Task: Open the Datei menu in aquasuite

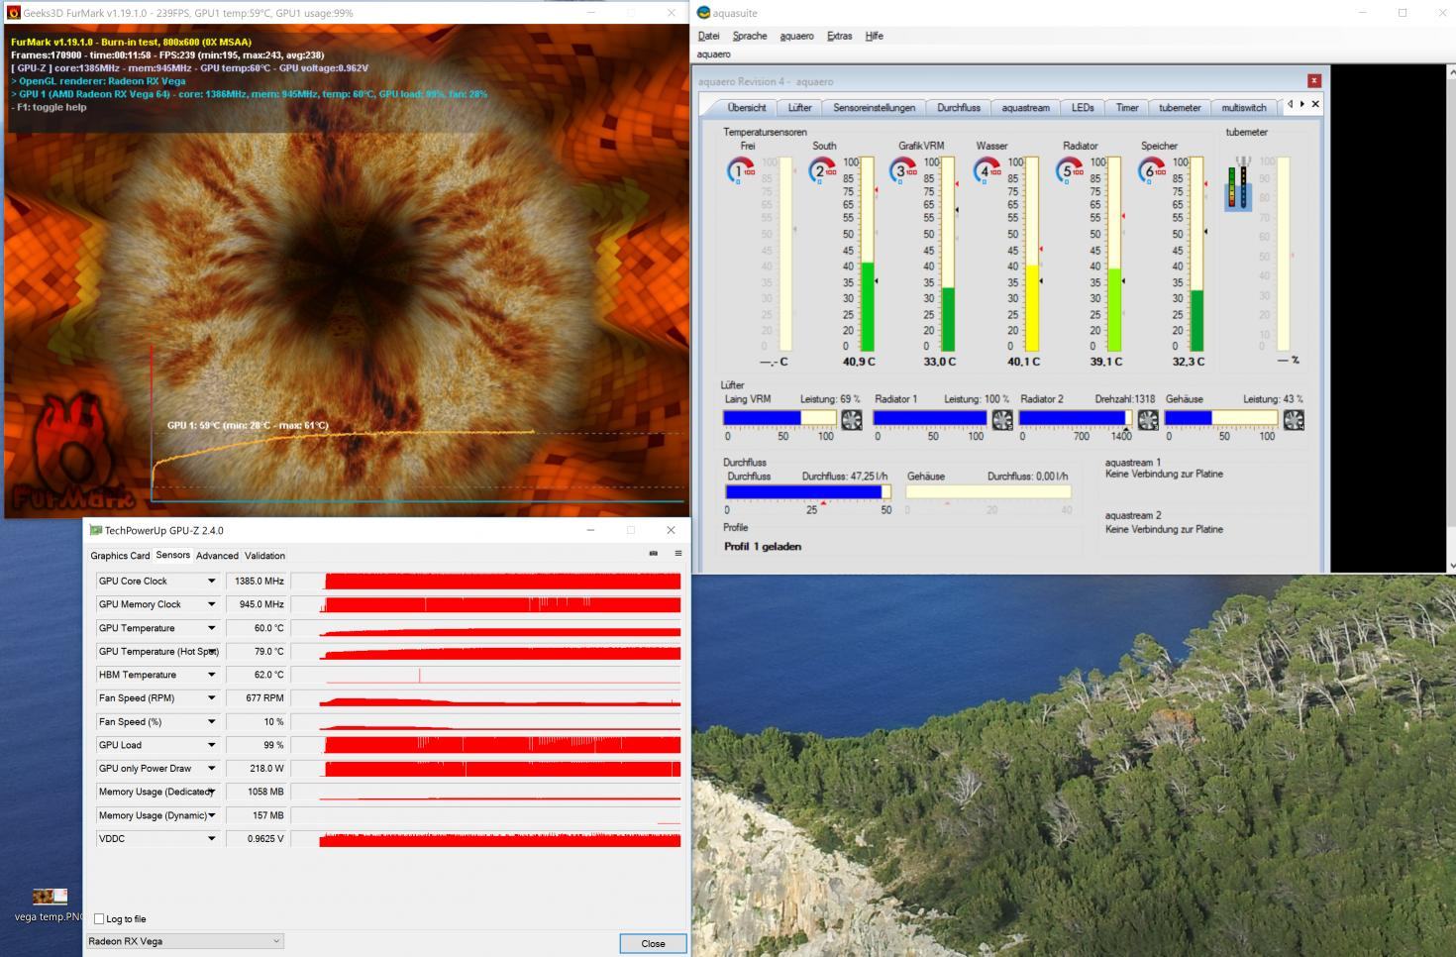Action: point(709,36)
